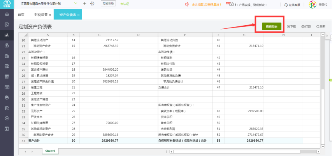Click the select-all corner of the spreadsheet
Image resolution: width=332 pixels, height=156 pixels.
pos(23,35)
